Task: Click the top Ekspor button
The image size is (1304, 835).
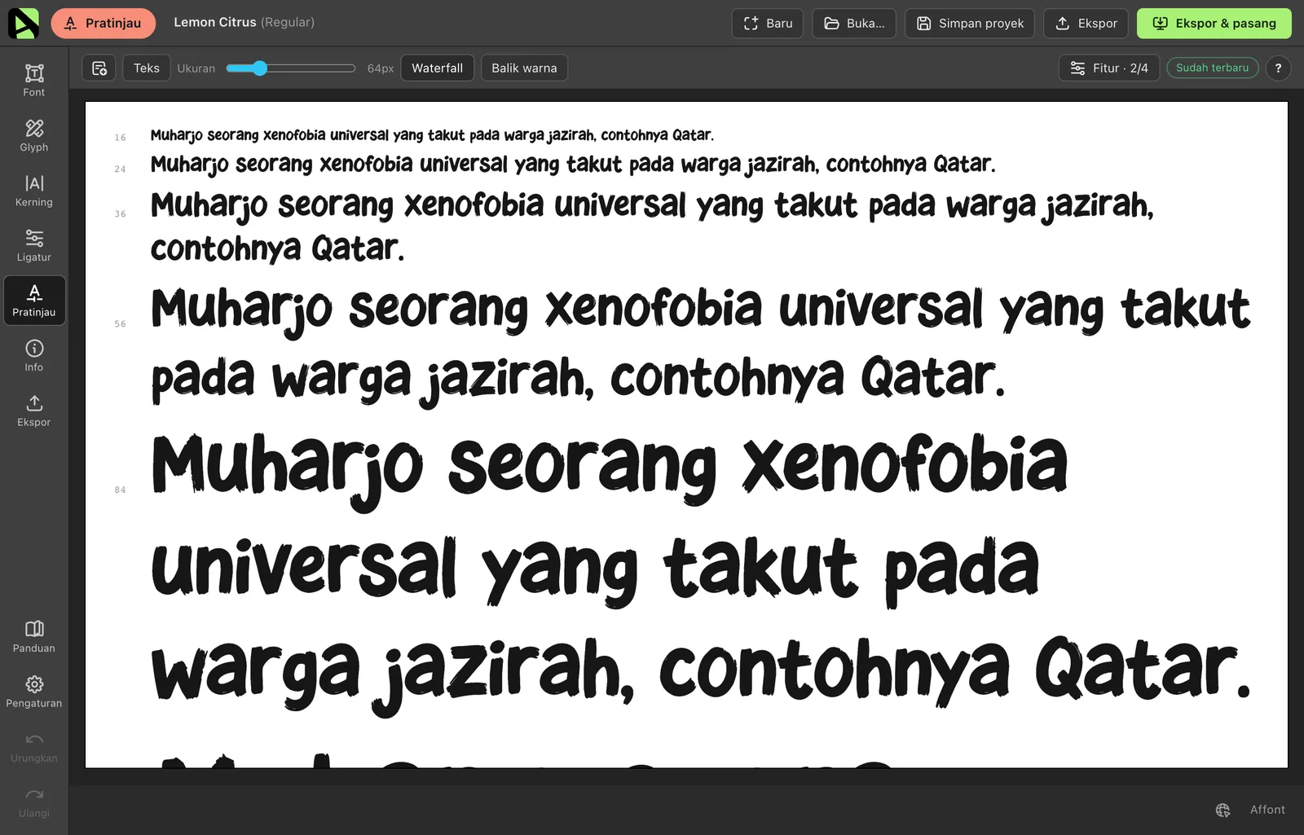Action: click(1086, 24)
